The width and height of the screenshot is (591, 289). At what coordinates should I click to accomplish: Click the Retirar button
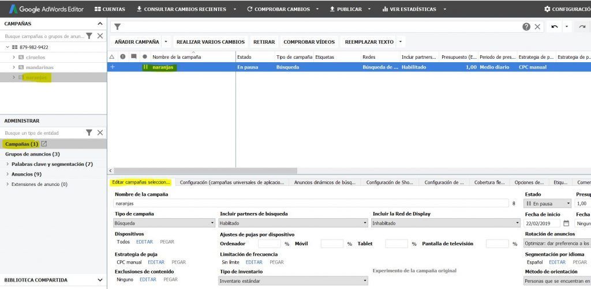click(264, 42)
